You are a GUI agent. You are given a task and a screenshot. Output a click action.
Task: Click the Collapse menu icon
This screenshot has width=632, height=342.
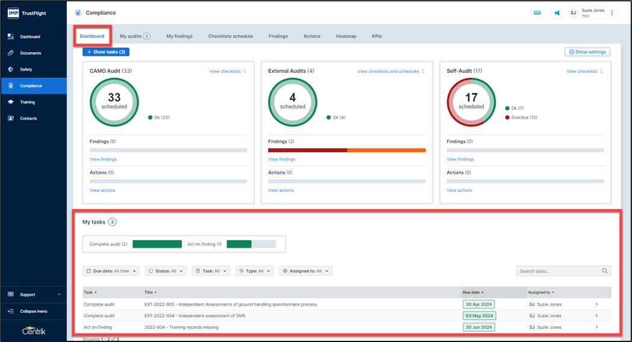11,311
